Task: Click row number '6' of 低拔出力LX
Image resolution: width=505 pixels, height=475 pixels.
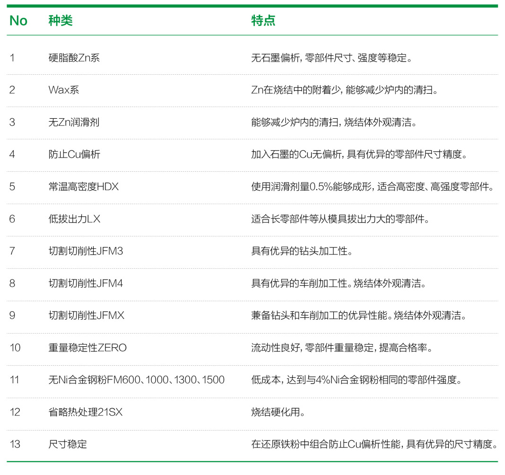Action: (12, 219)
